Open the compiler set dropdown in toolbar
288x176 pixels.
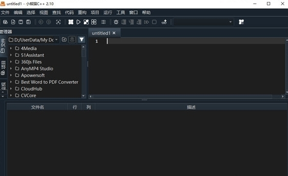pyautogui.click(x=204, y=22)
